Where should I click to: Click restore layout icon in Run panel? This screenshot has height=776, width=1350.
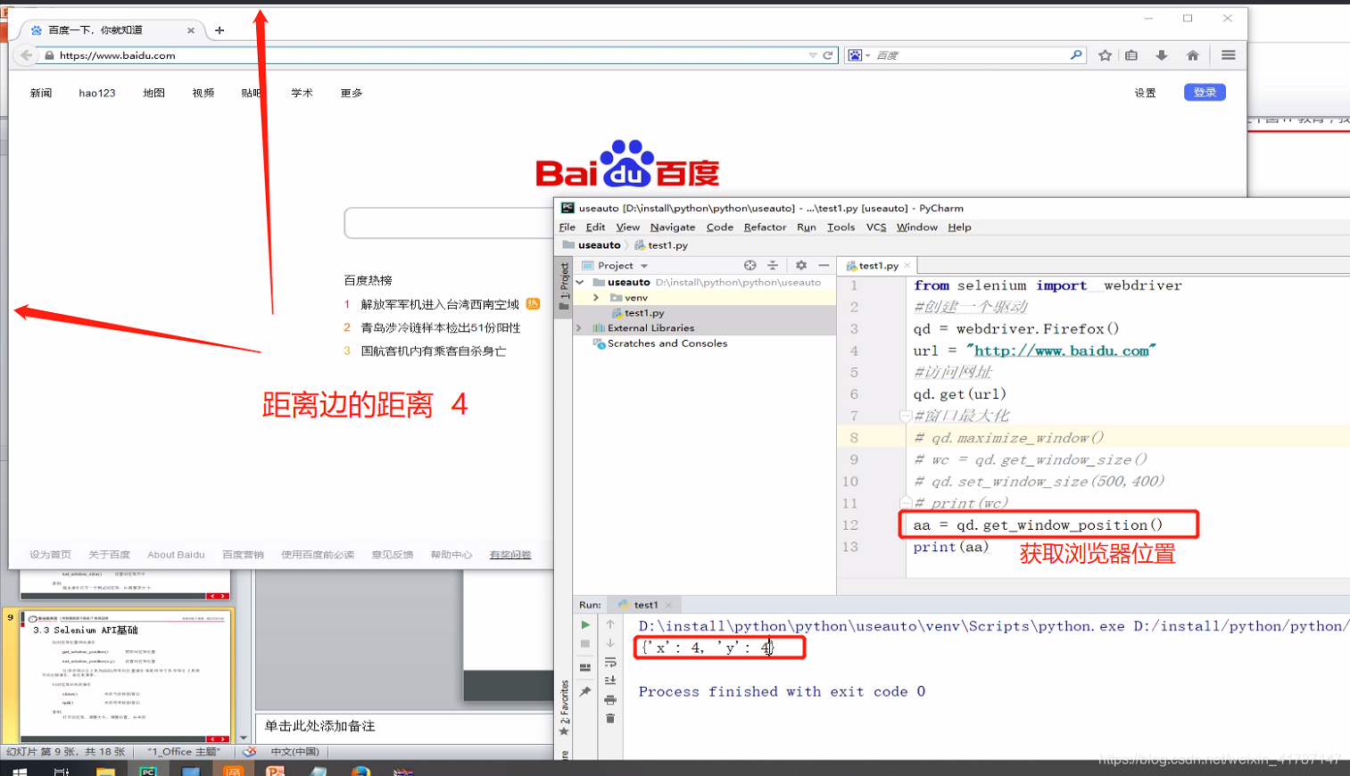click(585, 667)
